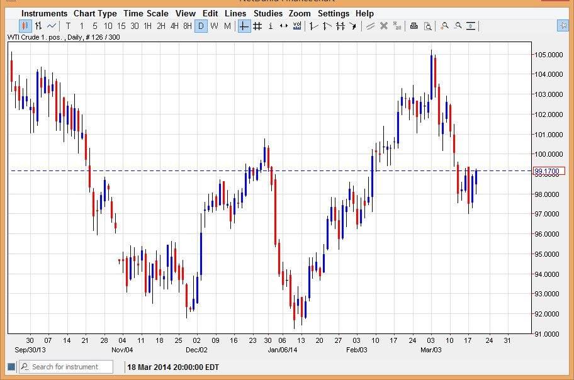Open the Chart Type menu
574x380 pixels.
[x=95, y=13]
